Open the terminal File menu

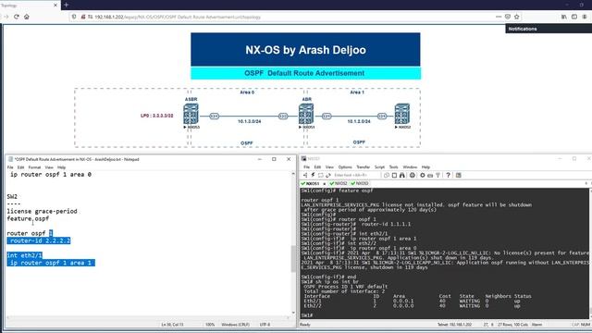click(306, 166)
